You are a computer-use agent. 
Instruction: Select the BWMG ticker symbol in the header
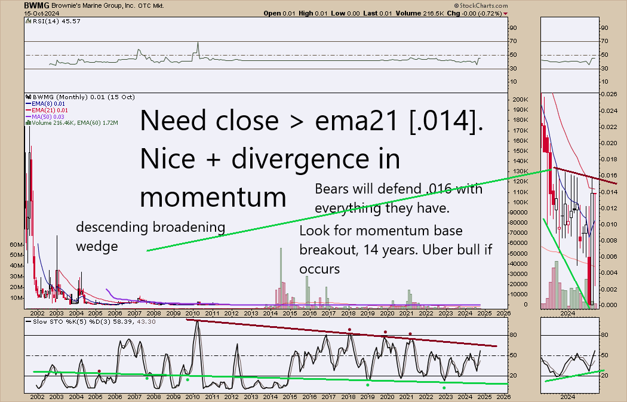coord(36,5)
